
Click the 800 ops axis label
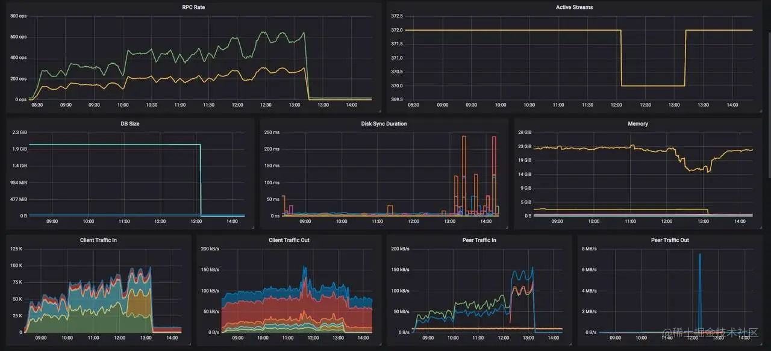(18, 16)
